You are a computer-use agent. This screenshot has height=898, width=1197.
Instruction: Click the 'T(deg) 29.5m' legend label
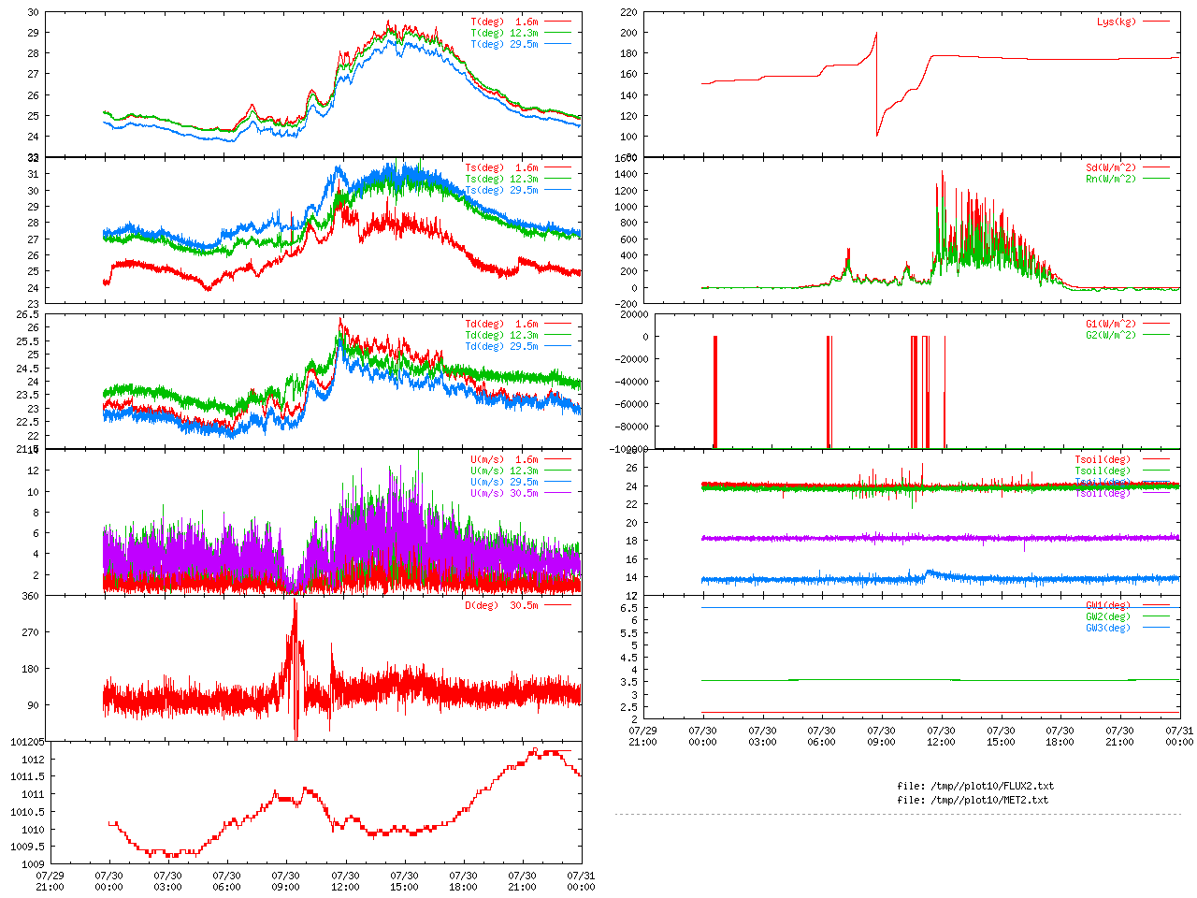coord(505,44)
